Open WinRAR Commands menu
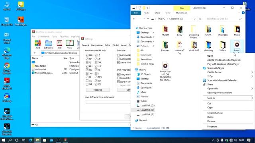 (x=43, y=37)
